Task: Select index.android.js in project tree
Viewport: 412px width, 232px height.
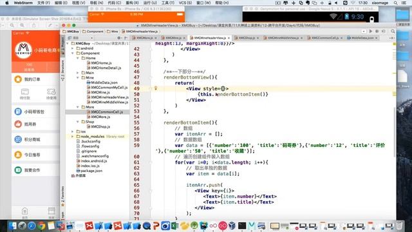Action: tap(91, 160)
